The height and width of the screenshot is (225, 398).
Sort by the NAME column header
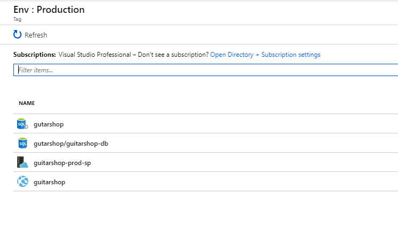(x=27, y=103)
